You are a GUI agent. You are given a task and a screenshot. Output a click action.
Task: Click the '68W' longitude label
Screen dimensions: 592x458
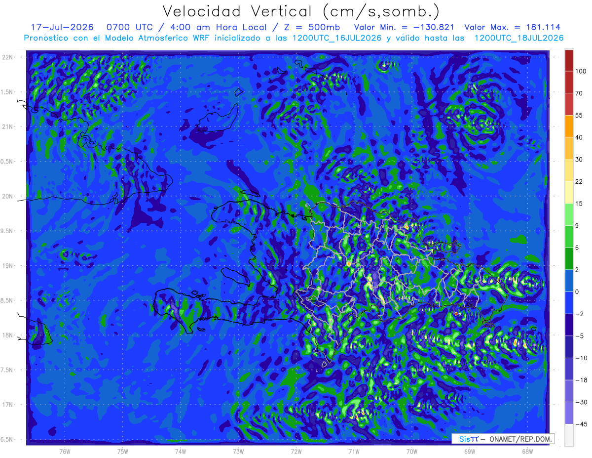tap(527, 451)
